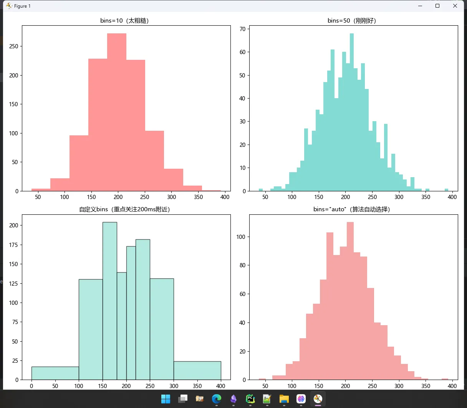Switch to PyCharm in the taskbar
467x408 pixels.
click(250, 399)
